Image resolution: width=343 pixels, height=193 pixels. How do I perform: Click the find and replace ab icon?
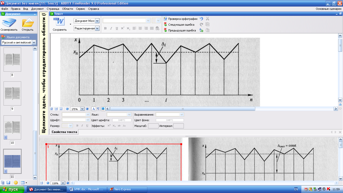pos(201,30)
